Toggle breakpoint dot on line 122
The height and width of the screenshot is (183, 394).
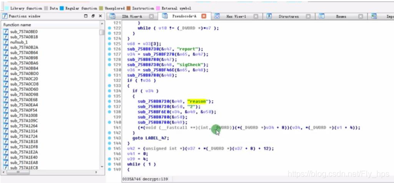[x=109, y=28]
